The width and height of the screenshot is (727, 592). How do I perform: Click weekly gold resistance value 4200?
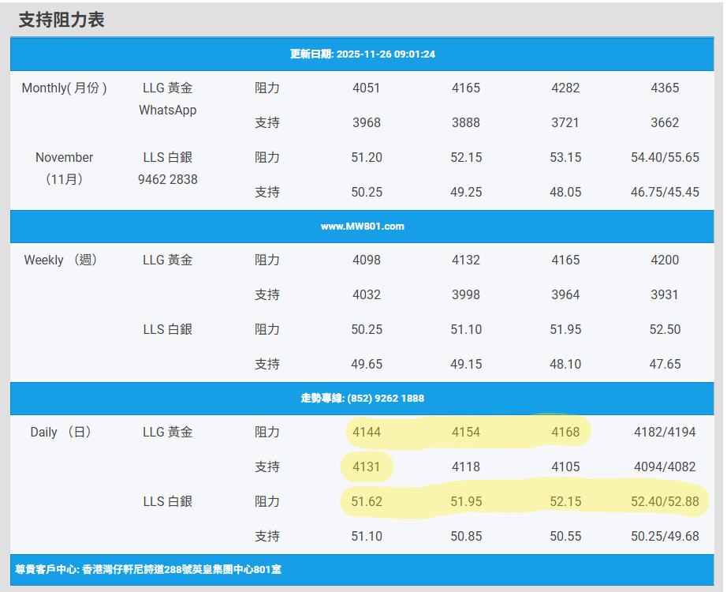665,260
